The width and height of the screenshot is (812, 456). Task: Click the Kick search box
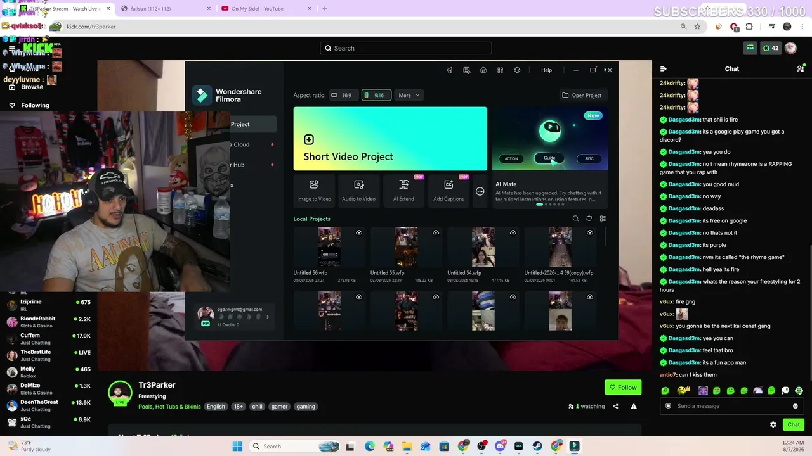tap(406, 48)
